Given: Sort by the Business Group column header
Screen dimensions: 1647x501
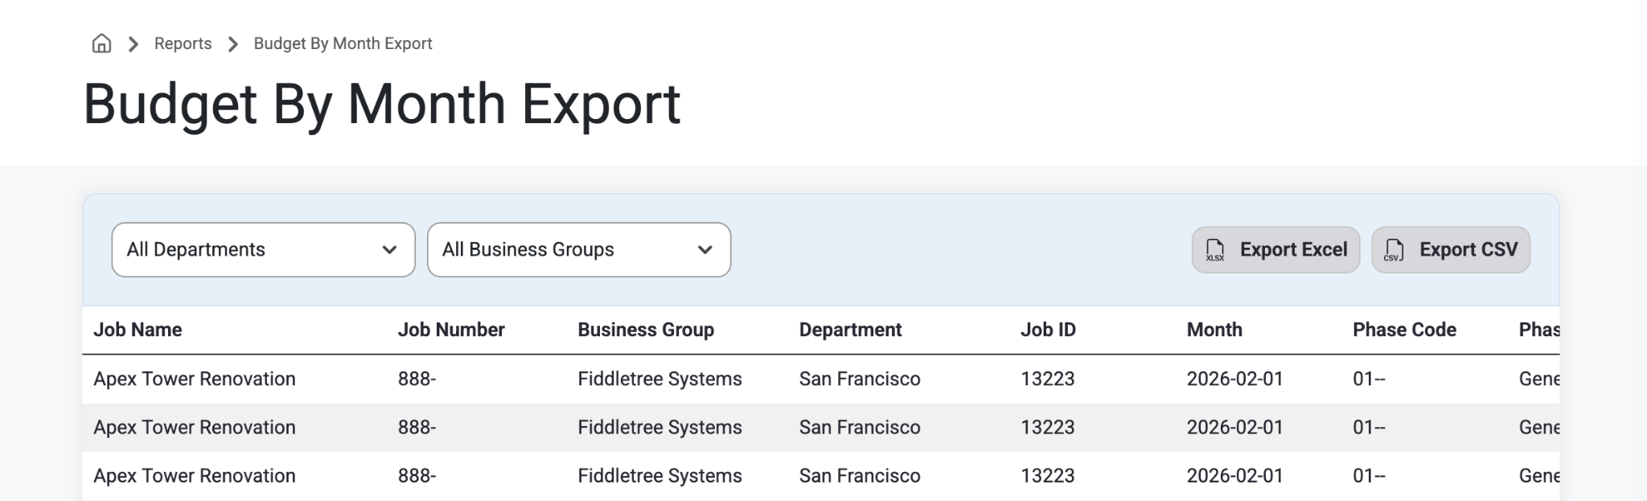Looking at the screenshot, I should point(646,330).
